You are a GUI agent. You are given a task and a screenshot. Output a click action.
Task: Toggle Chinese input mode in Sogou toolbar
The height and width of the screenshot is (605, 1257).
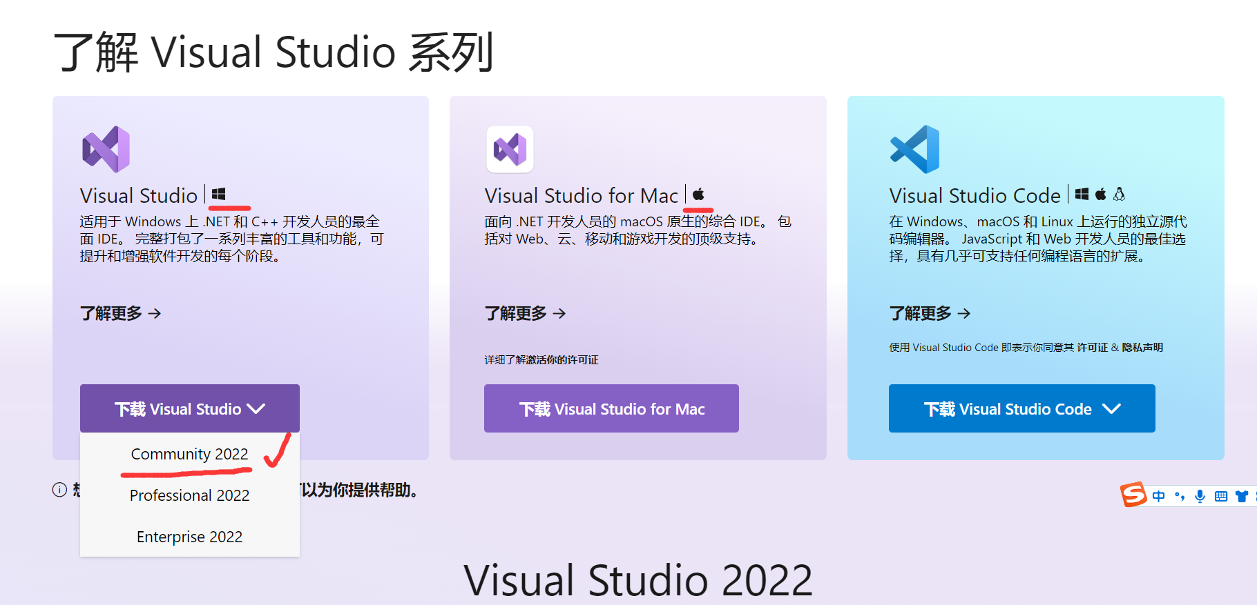click(x=1158, y=496)
